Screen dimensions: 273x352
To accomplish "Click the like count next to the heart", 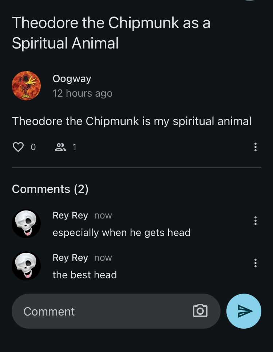I will click(x=33, y=147).
